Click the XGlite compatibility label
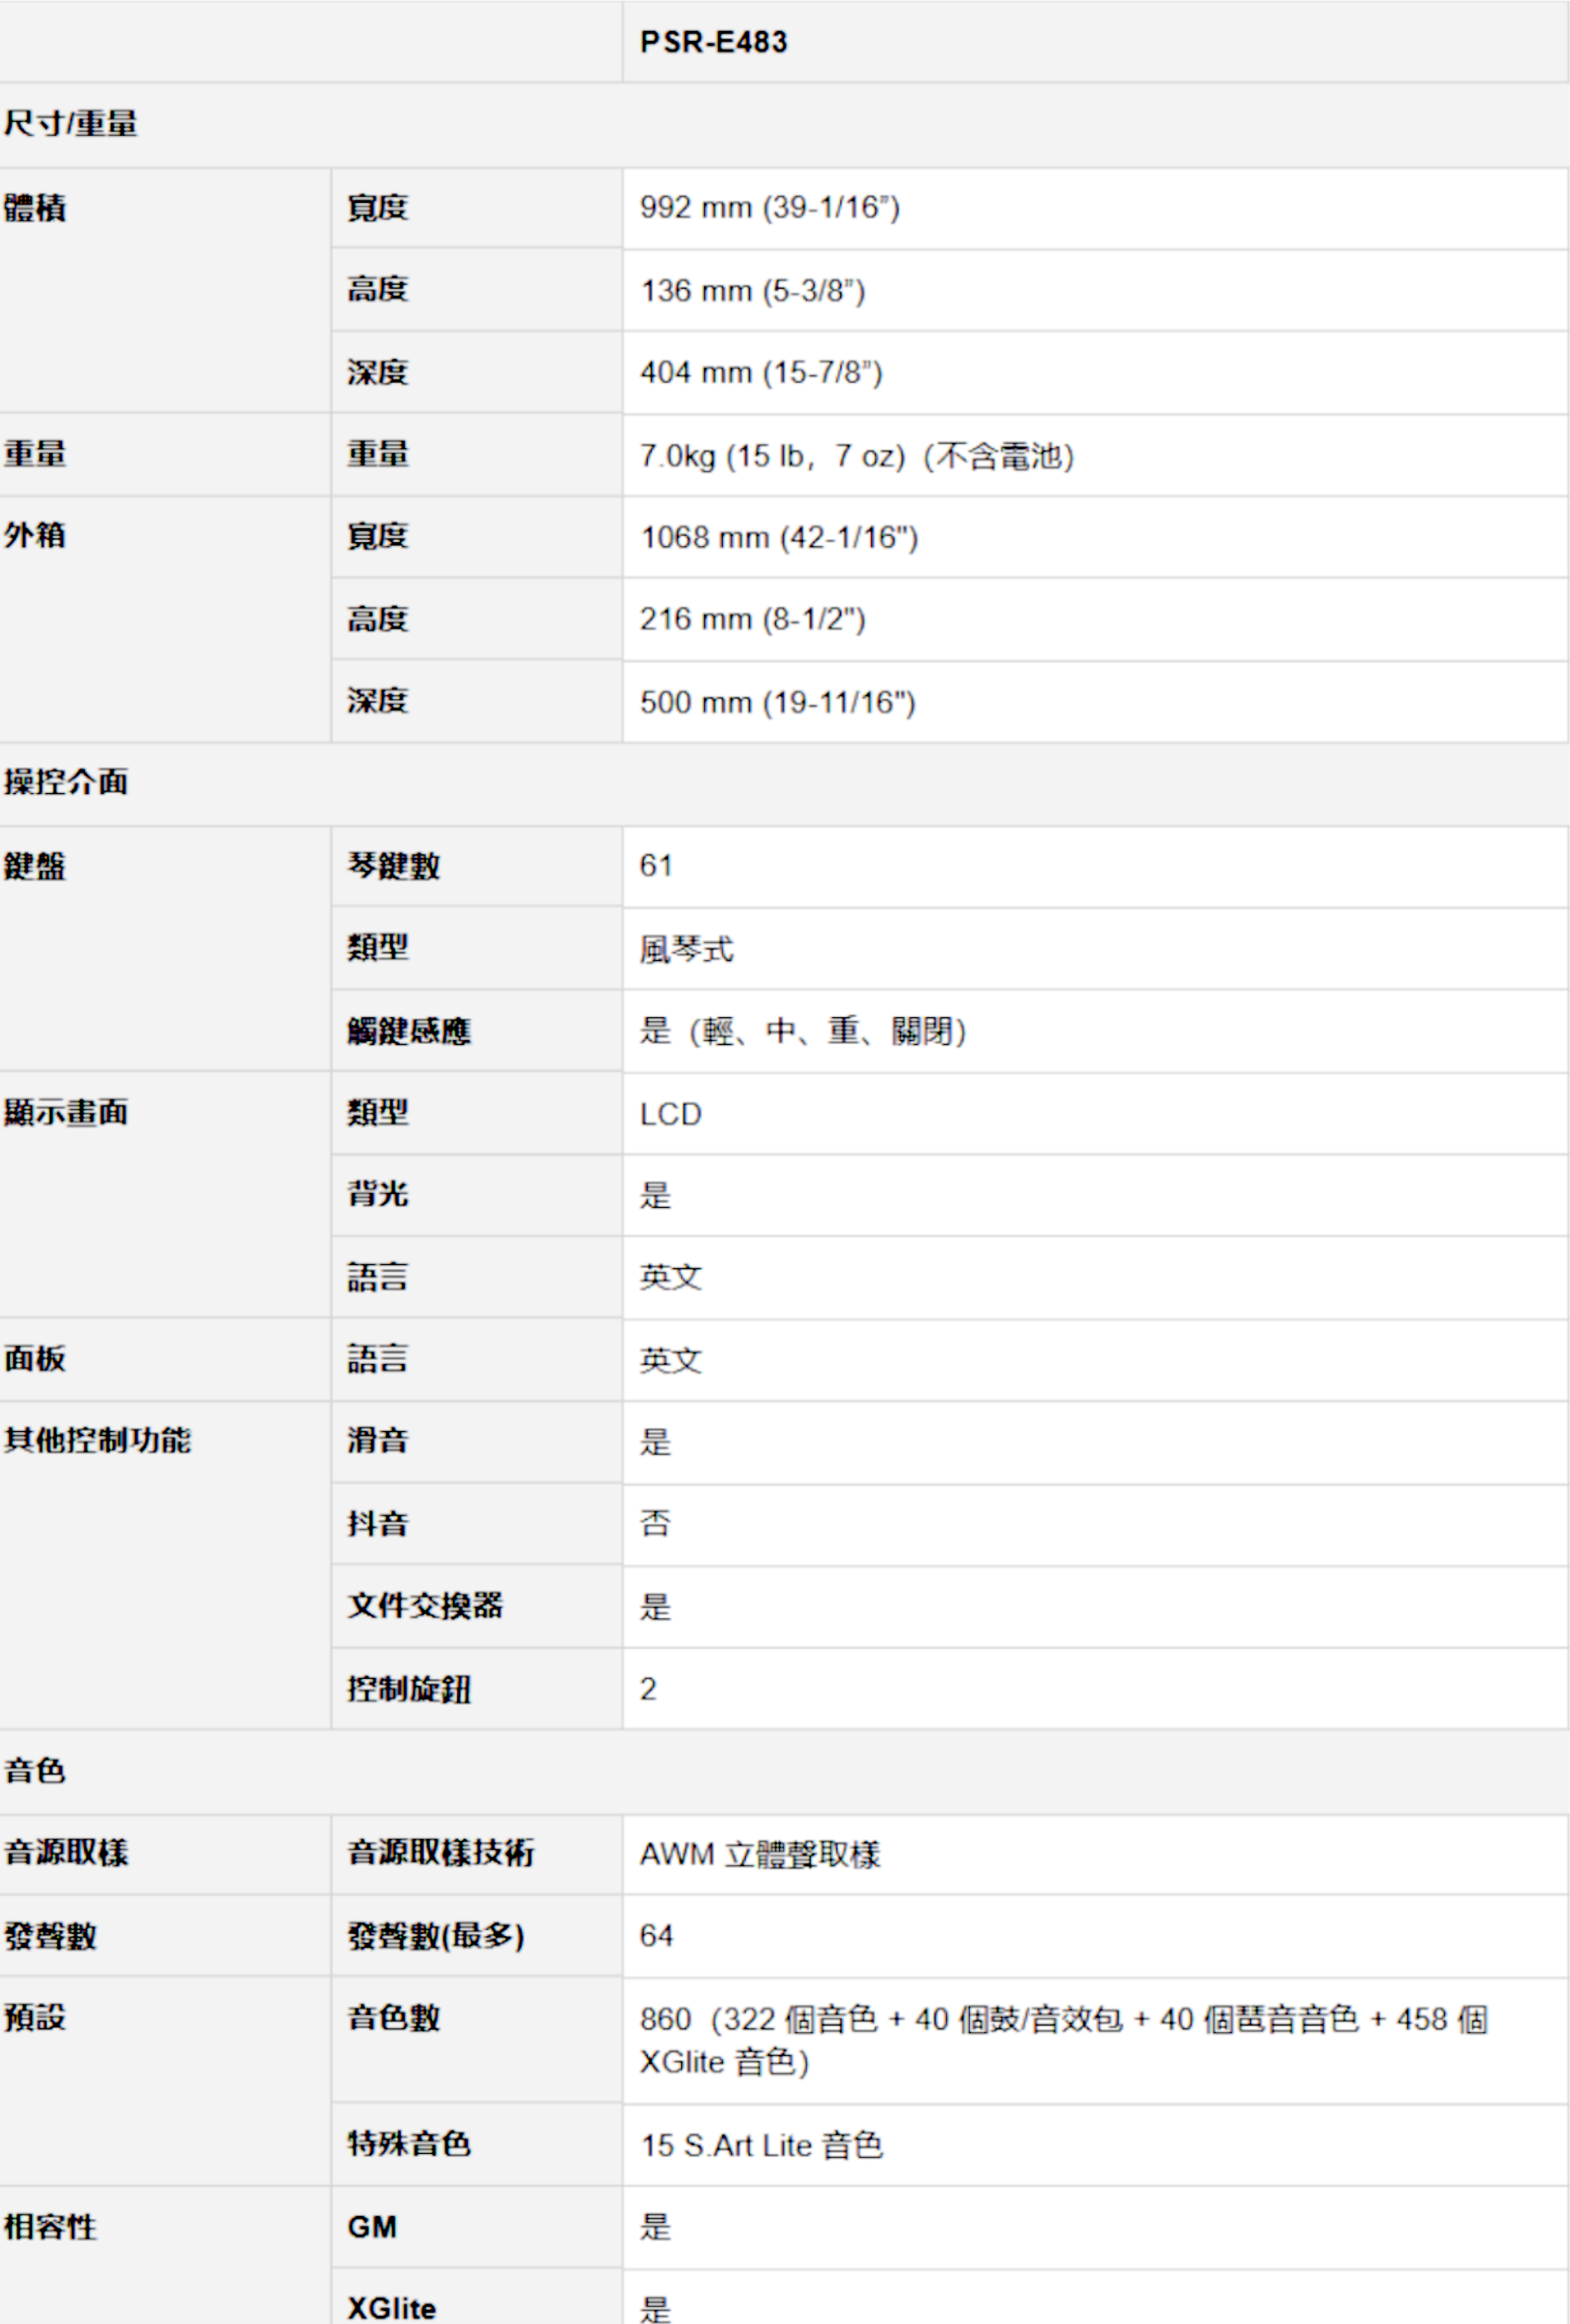Screen dimensions: 1570x2324 pyautogui.click(x=391, y=2307)
